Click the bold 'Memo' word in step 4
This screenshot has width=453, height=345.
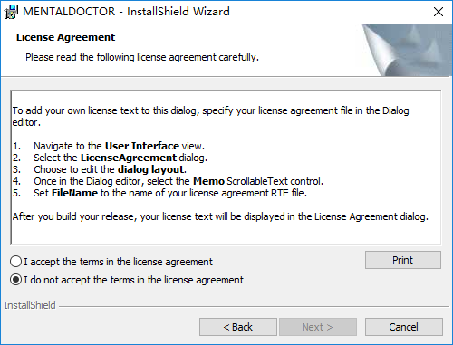(x=208, y=181)
